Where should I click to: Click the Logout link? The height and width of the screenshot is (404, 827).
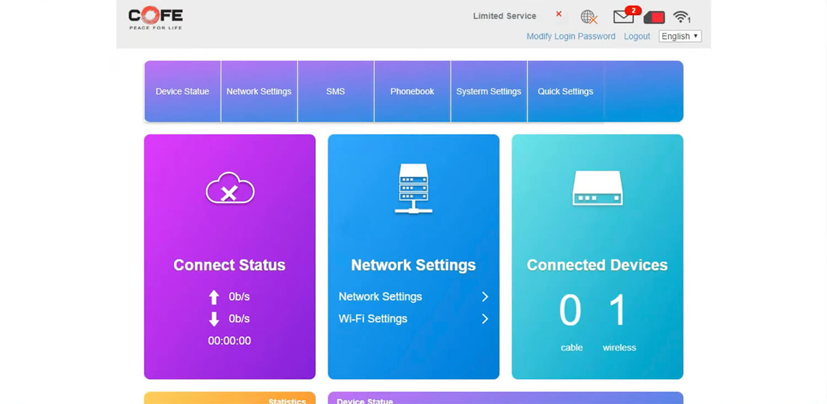click(637, 36)
